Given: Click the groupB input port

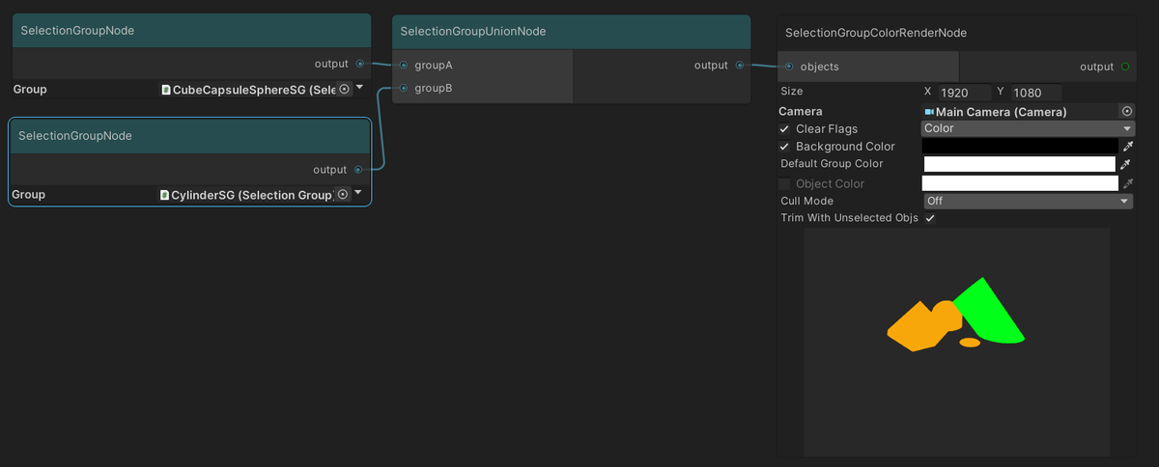Looking at the screenshot, I should [404, 89].
